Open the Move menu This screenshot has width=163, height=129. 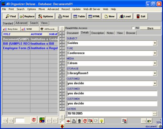(42, 9)
